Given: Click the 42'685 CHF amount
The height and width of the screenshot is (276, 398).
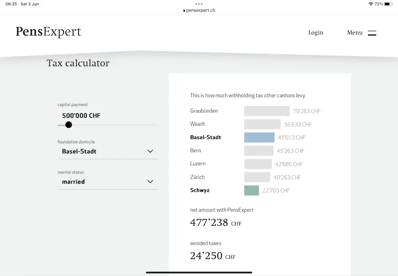Looking at the screenshot, I should [289, 164].
